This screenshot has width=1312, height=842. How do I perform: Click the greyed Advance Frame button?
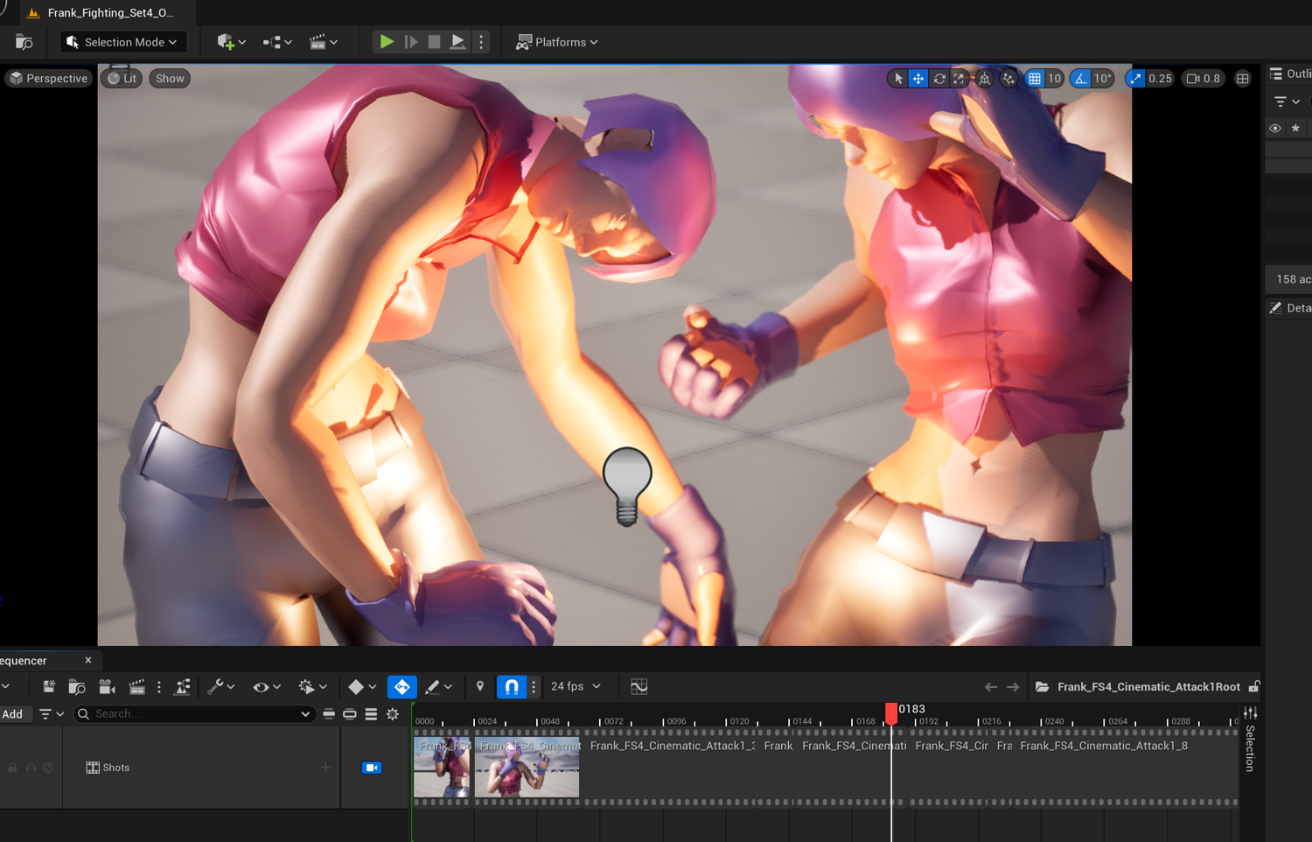pyautogui.click(x=410, y=42)
